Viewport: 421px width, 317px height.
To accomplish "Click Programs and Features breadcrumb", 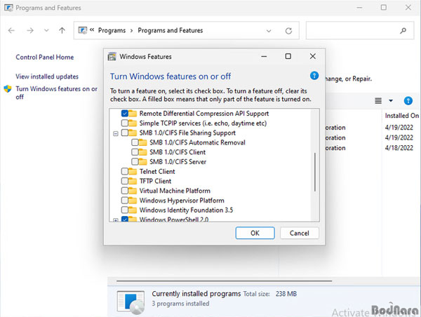I will coord(171,31).
